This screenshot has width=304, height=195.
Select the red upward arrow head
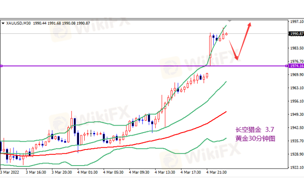pyautogui.click(x=250, y=24)
